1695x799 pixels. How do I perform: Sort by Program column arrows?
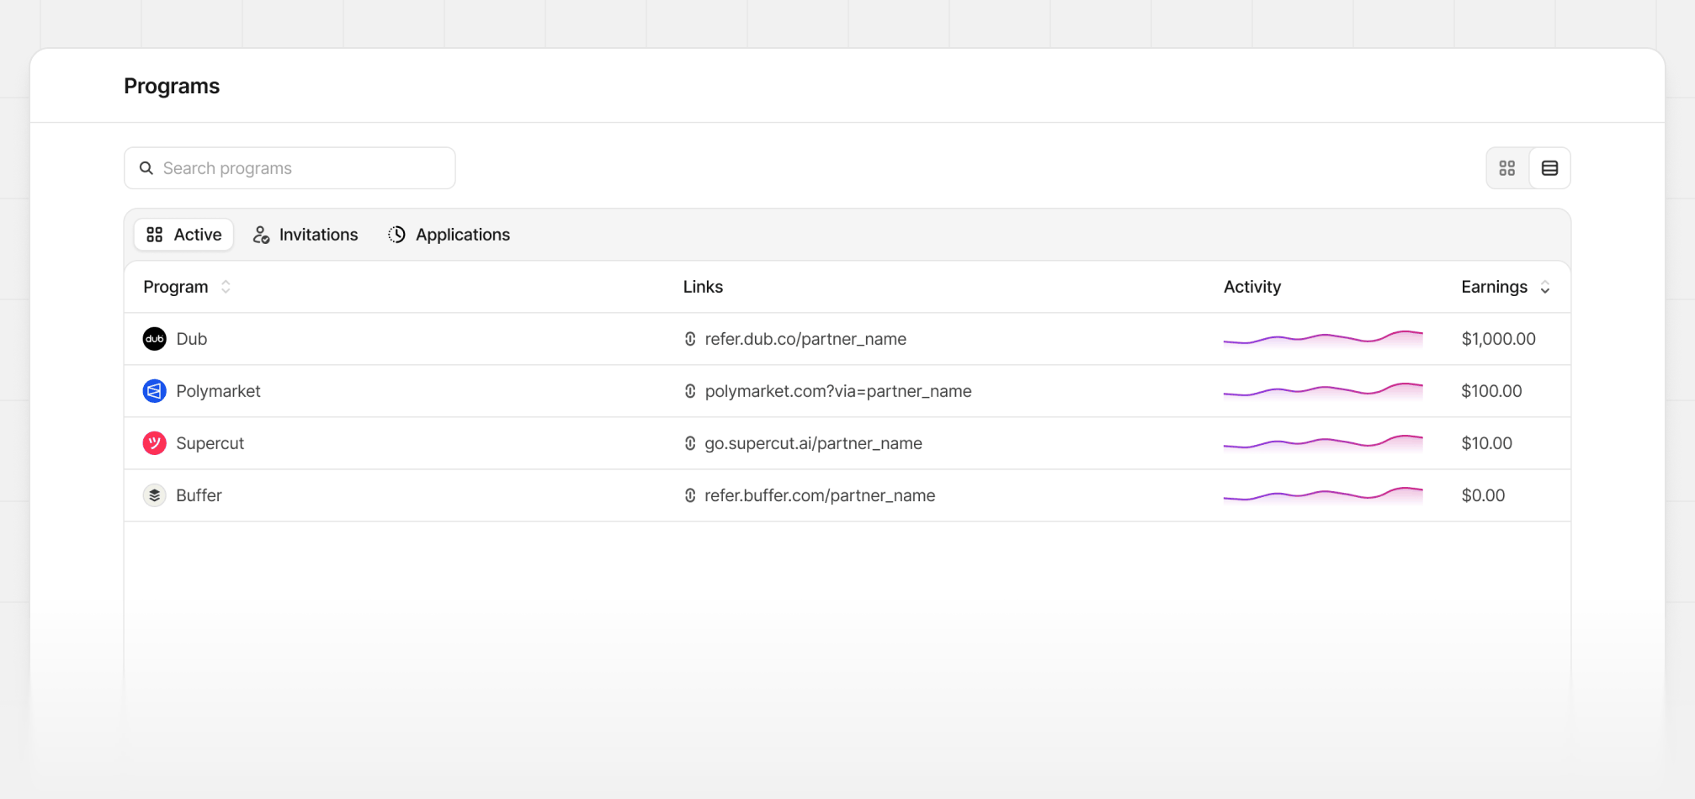coord(226,287)
